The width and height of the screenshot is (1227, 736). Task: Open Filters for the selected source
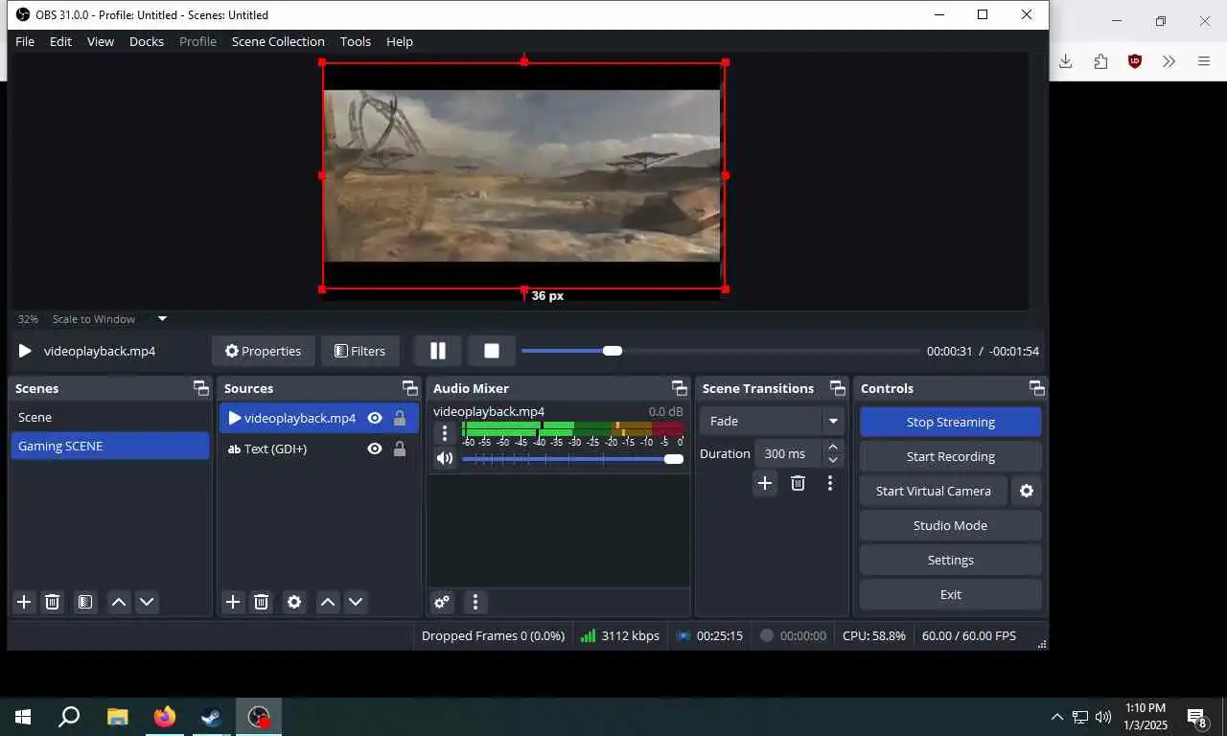[x=359, y=351]
